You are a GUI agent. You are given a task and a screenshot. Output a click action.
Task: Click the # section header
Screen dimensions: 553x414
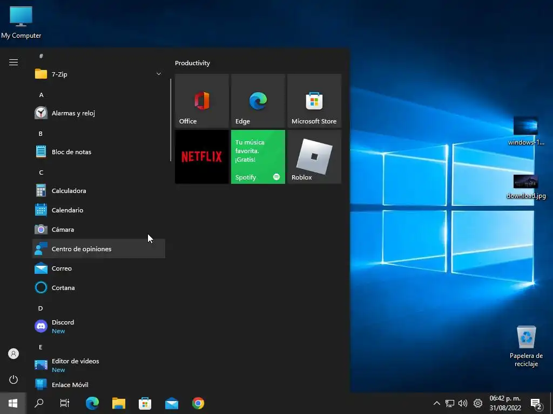click(x=41, y=56)
